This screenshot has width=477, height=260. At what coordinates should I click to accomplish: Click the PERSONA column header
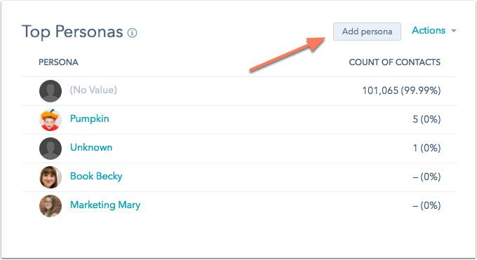[58, 62]
